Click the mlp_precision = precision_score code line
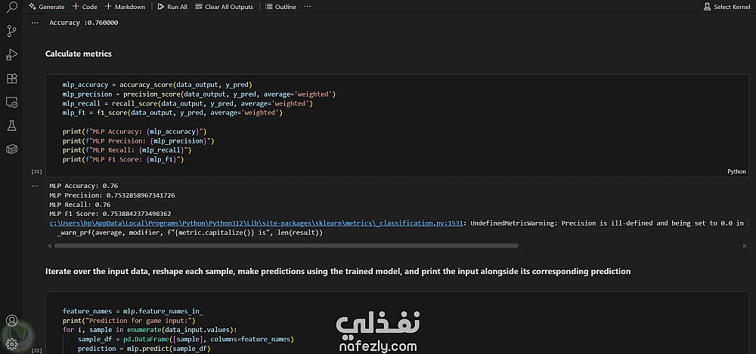Viewport: 756px width, 354px height. [199, 94]
